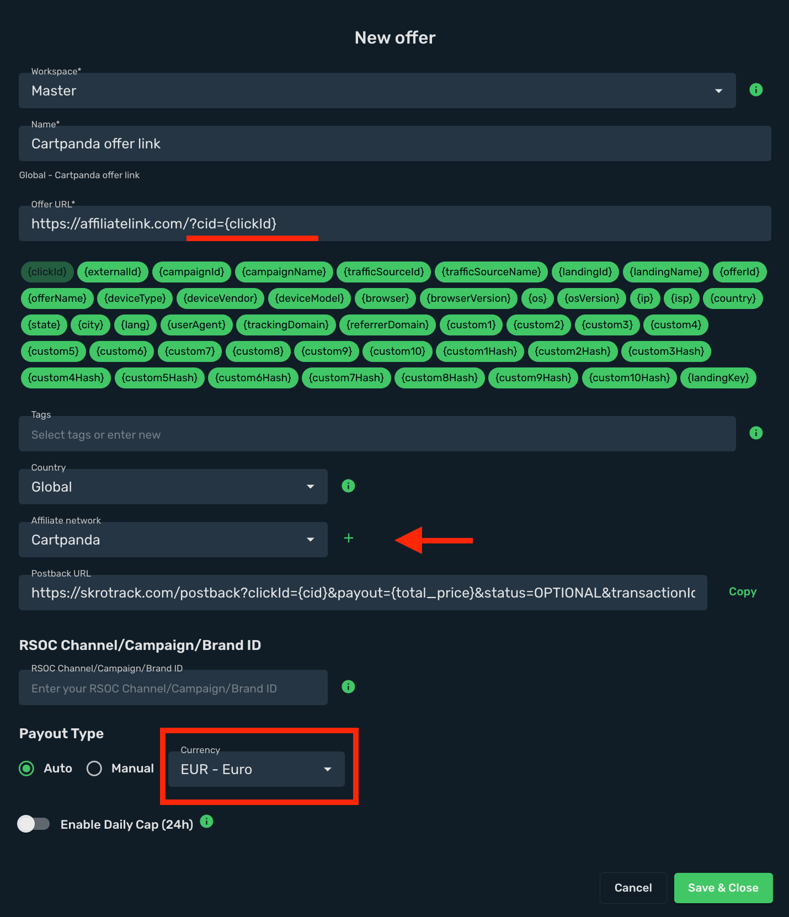Open the Workspace dropdown showing Master

pos(377,90)
